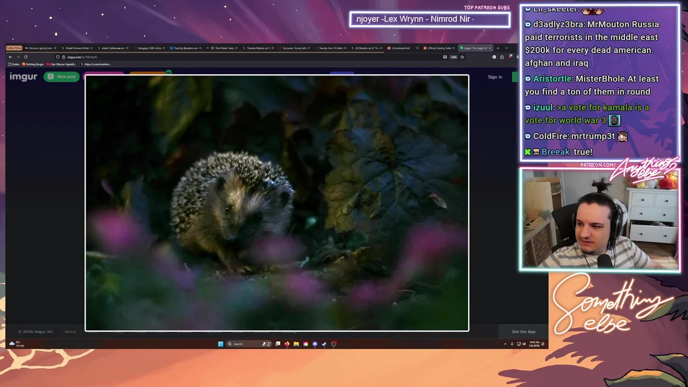The height and width of the screenshot is (387, 688).
Task: Open Firefox from the taskbar
Action: tap(287, 344)
